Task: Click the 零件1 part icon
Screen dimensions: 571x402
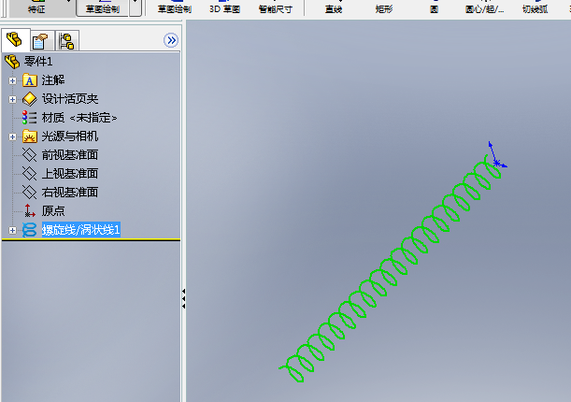Action: pyautogui.click(x=12, y=62)
